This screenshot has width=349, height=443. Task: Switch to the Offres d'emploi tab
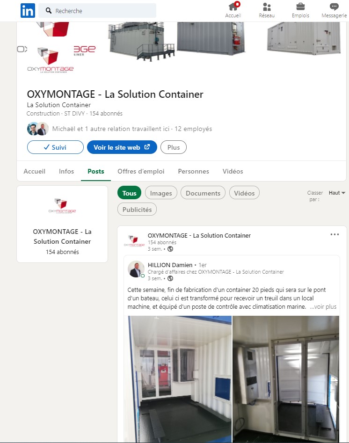(x=141, y=171)
